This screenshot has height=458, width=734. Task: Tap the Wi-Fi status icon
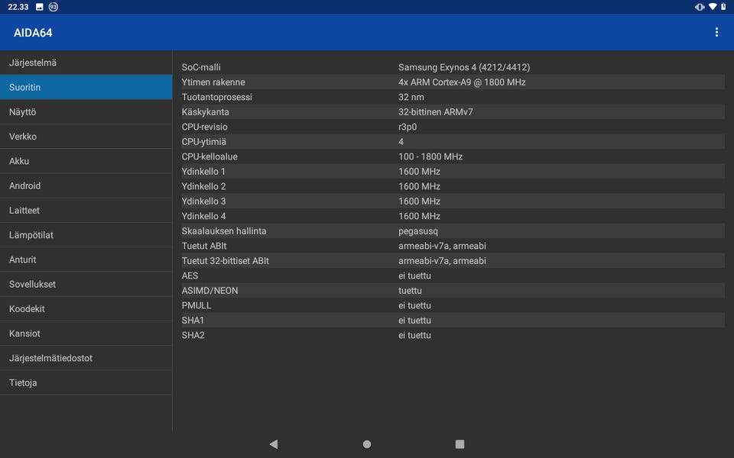tap(712, 7)
